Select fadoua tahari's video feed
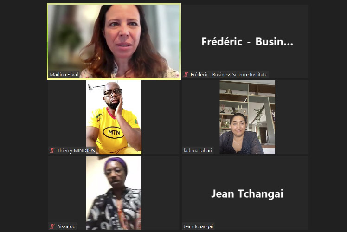Viewport: 347px width, 232px height. (x=247, y=117)
